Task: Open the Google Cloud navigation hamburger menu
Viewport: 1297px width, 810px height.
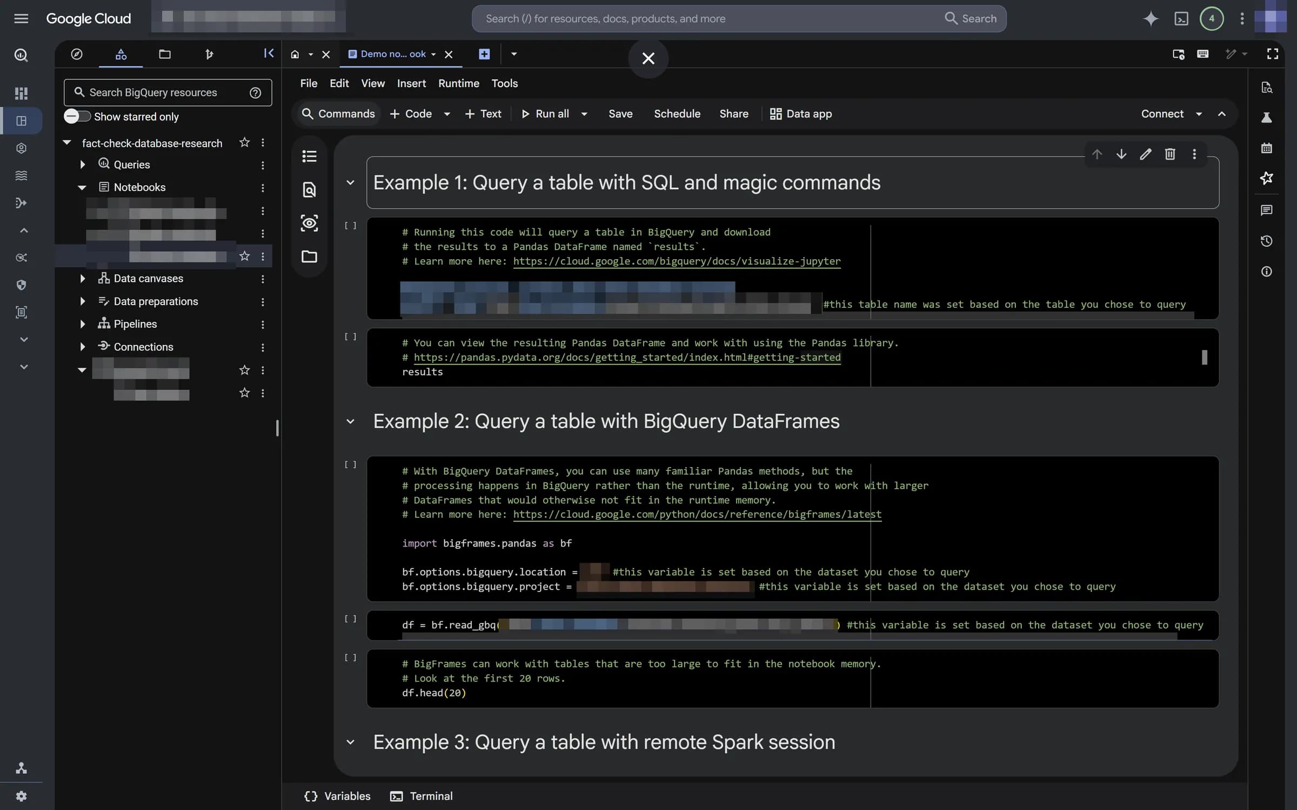Action: click(21, 19)
